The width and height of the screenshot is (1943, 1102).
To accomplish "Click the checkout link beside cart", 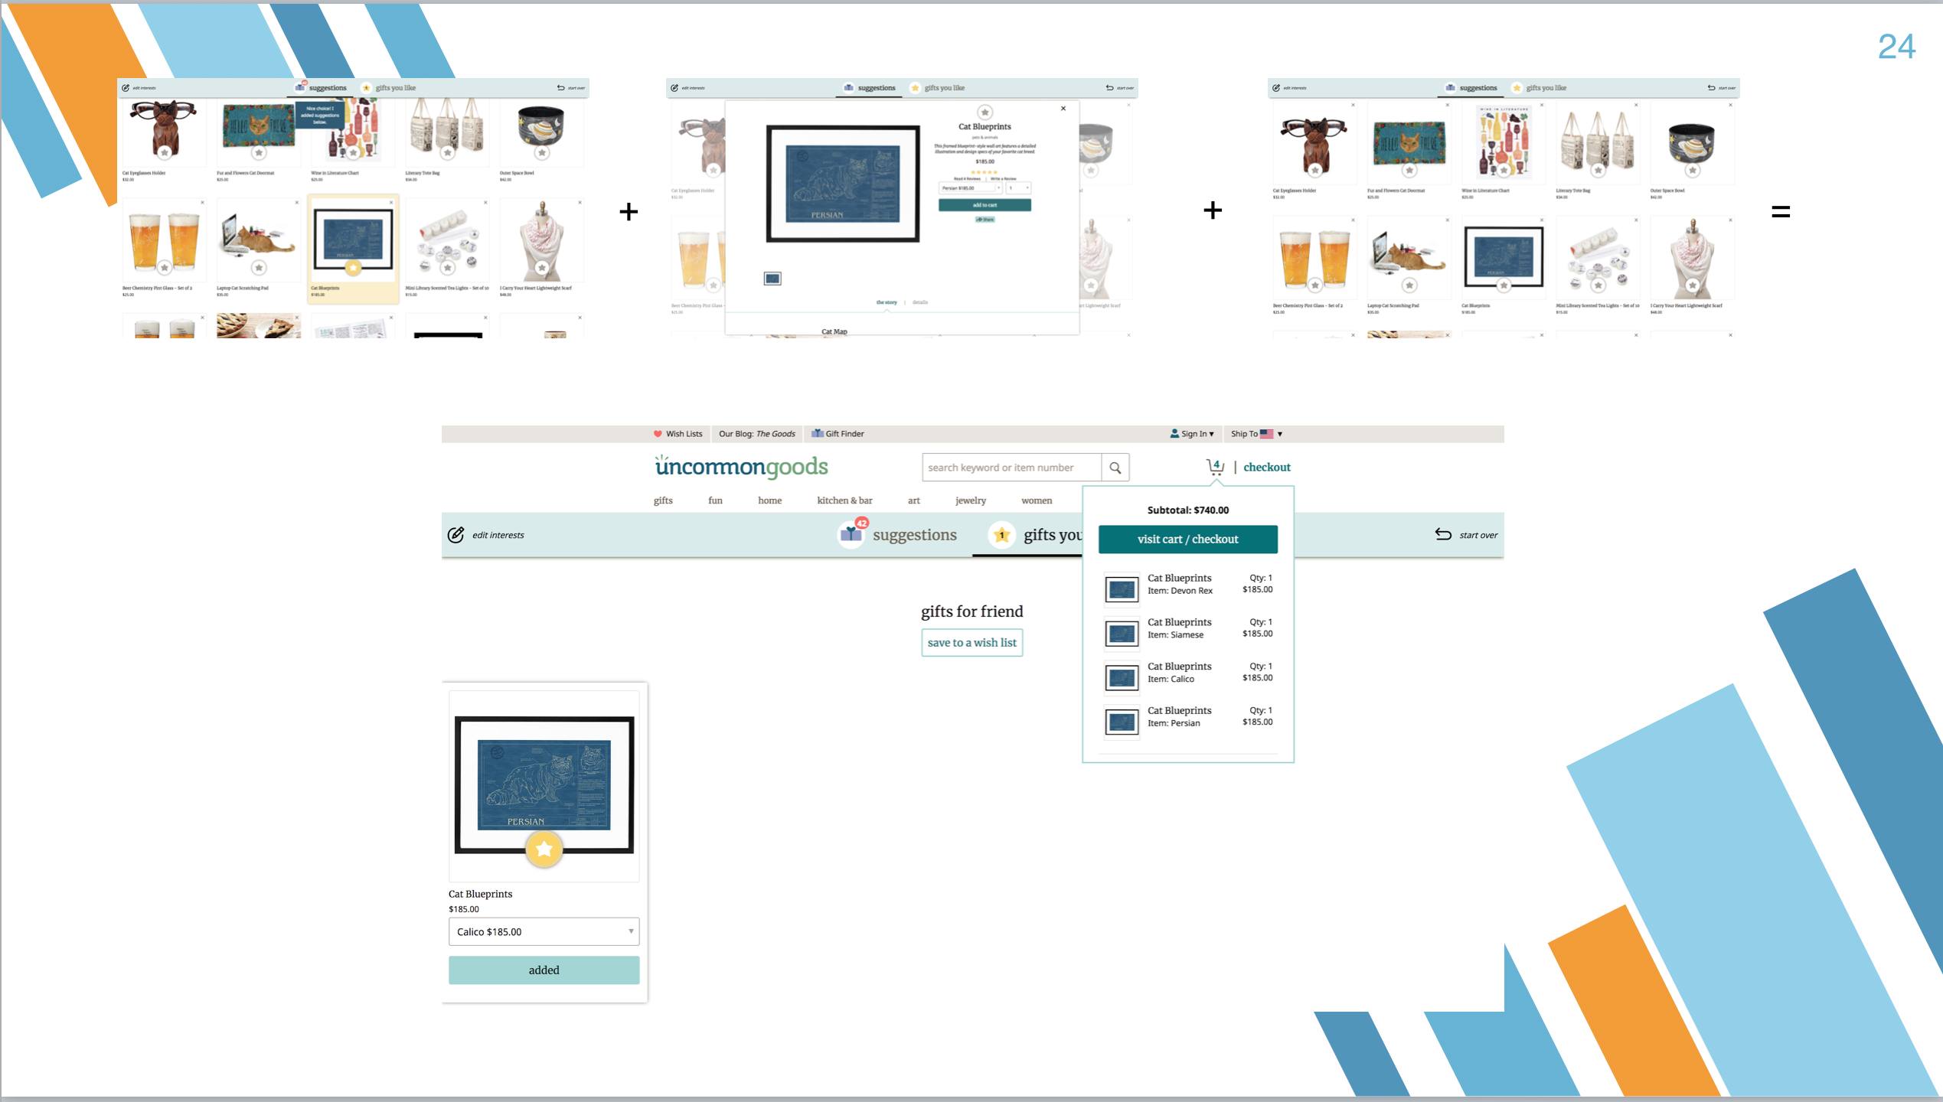I will click(x=1266, y=467).
